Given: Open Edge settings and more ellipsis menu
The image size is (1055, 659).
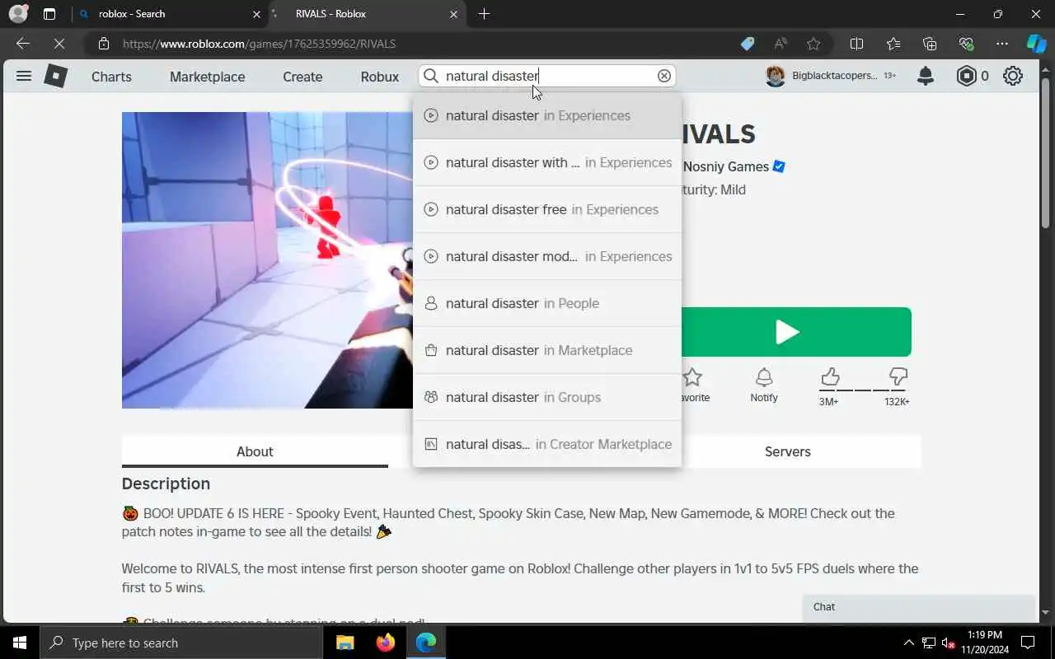Looking at the screenshot, I should (x=1002, y=44).
